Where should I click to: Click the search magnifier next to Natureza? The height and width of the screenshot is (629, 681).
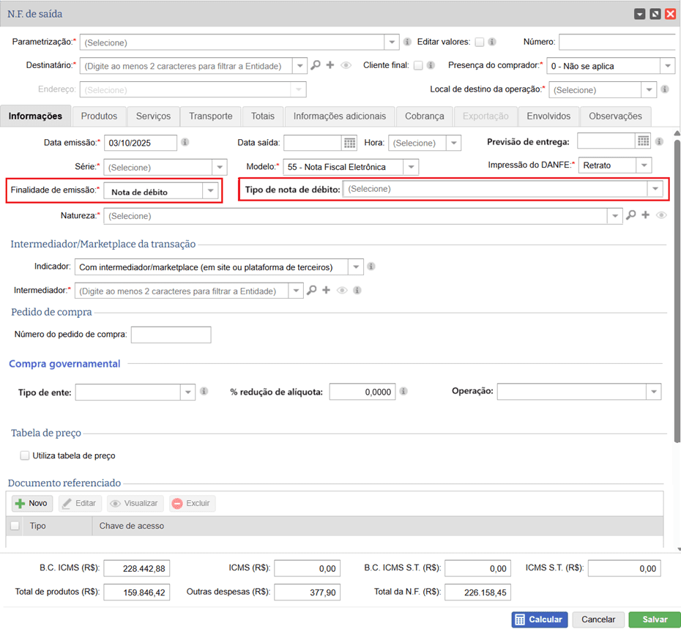point(630,215)
